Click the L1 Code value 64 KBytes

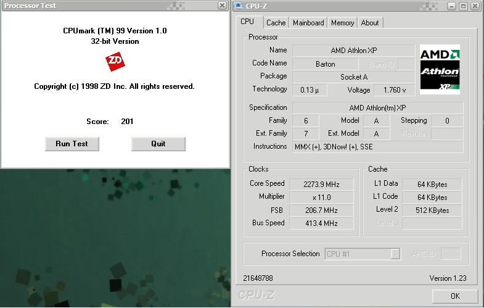click(x=432, y=198)
